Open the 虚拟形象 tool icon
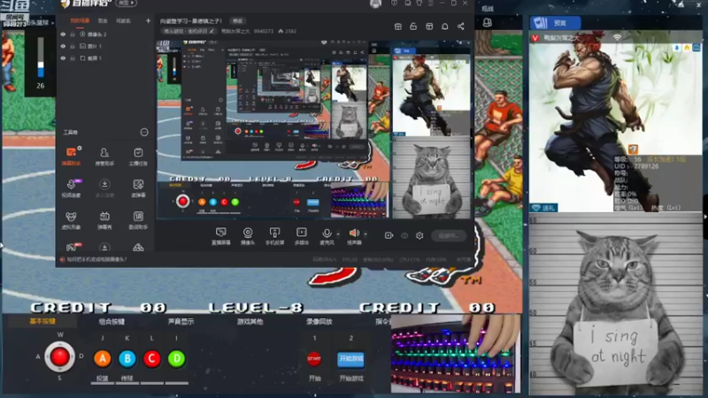 coord(72,219)
